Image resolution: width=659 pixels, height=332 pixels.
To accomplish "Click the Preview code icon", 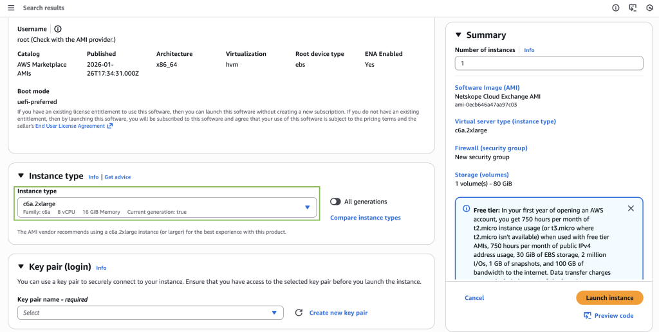I will 588,316.
